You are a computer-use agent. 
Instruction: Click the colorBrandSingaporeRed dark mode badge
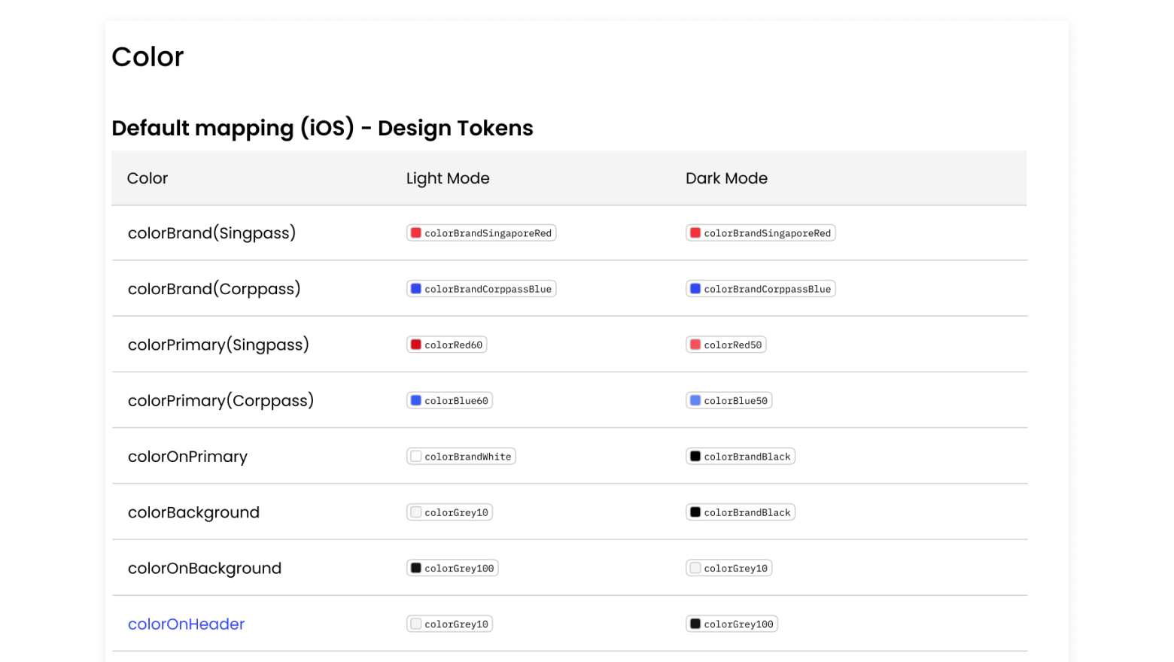[x=760, y=232]
